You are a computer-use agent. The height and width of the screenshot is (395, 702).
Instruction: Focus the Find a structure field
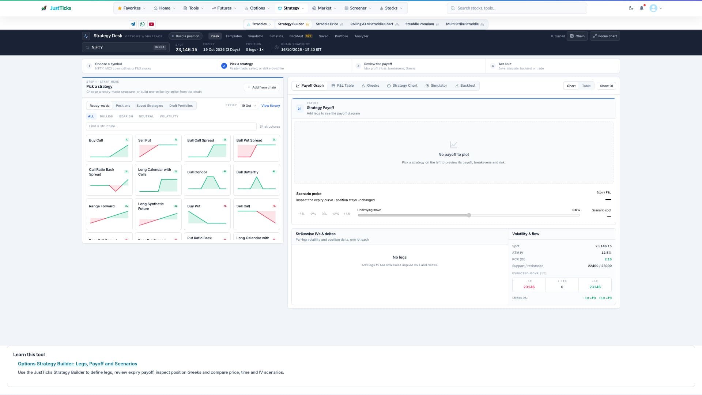tap(171, 126)
